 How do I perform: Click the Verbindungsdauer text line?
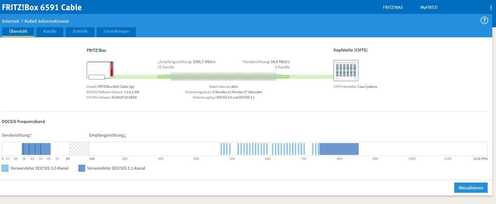pyautogui.click(x=223, y=92)
